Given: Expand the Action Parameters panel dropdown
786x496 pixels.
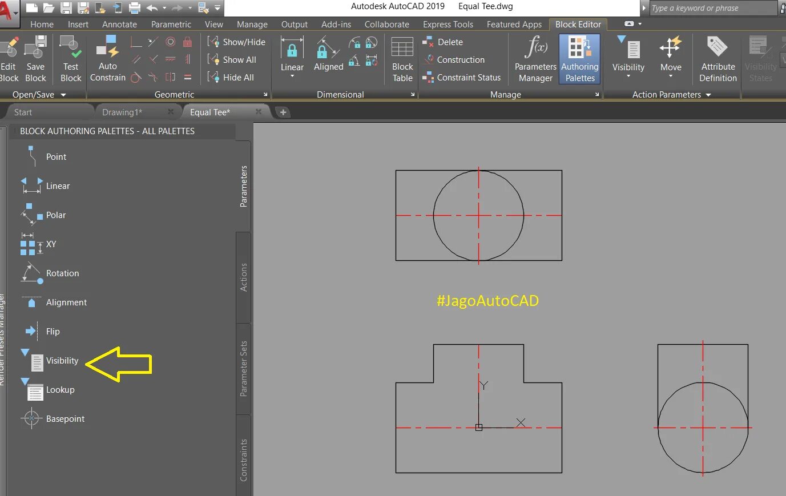Looking at the screenshot, I should point(708,95).
